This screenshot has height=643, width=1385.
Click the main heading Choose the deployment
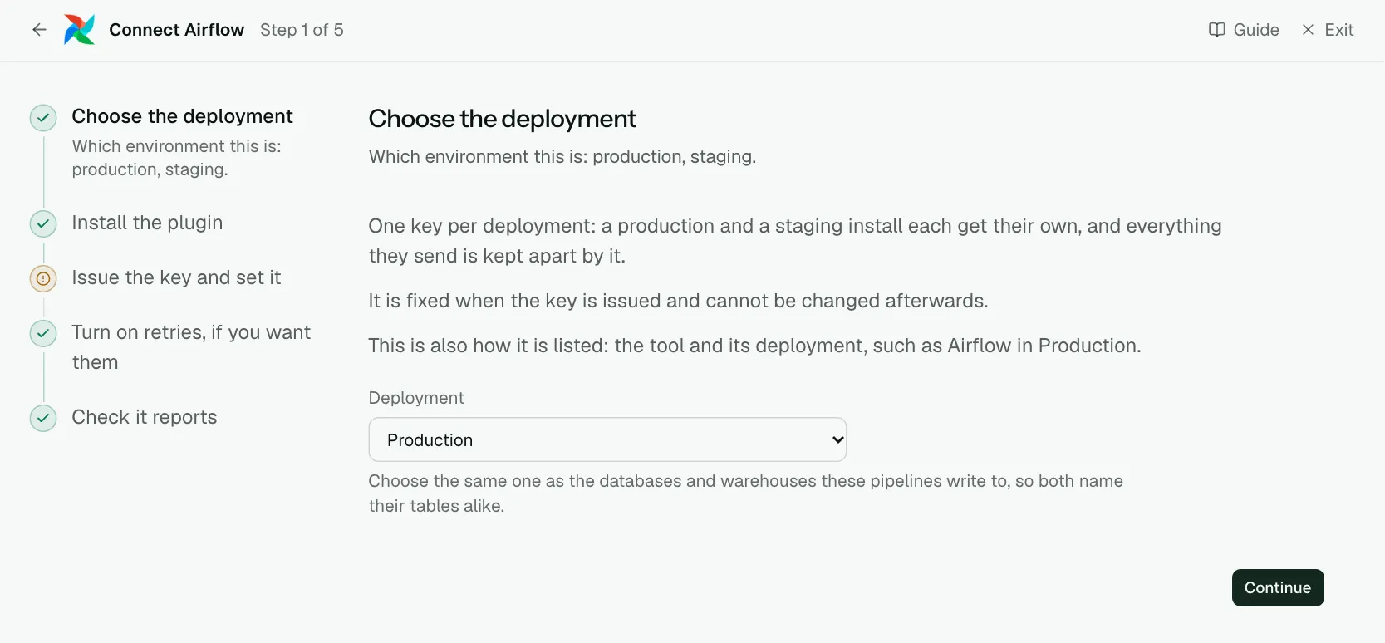503,119
